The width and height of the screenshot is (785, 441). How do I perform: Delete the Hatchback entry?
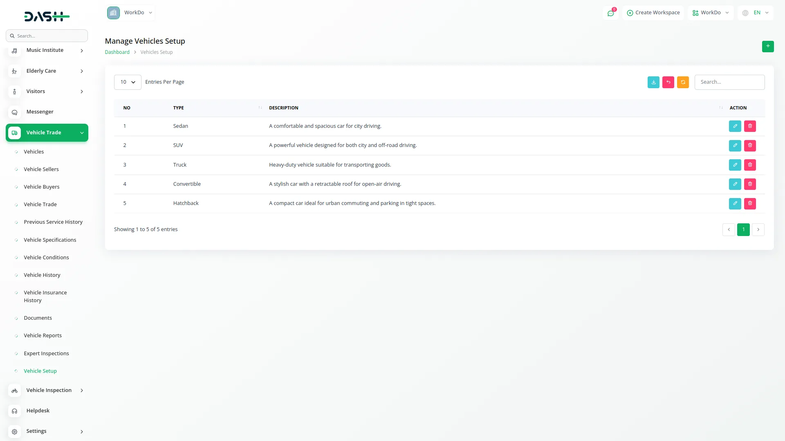point(750,203)
